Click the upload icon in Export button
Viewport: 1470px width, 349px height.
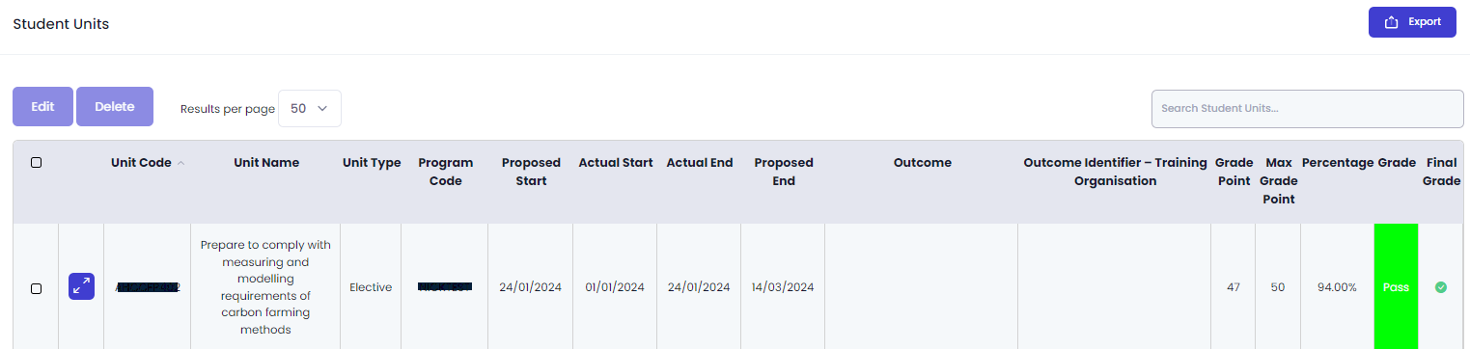click(1392, 22)
